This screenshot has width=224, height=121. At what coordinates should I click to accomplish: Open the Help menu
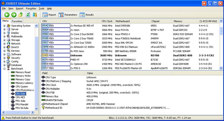50,9
